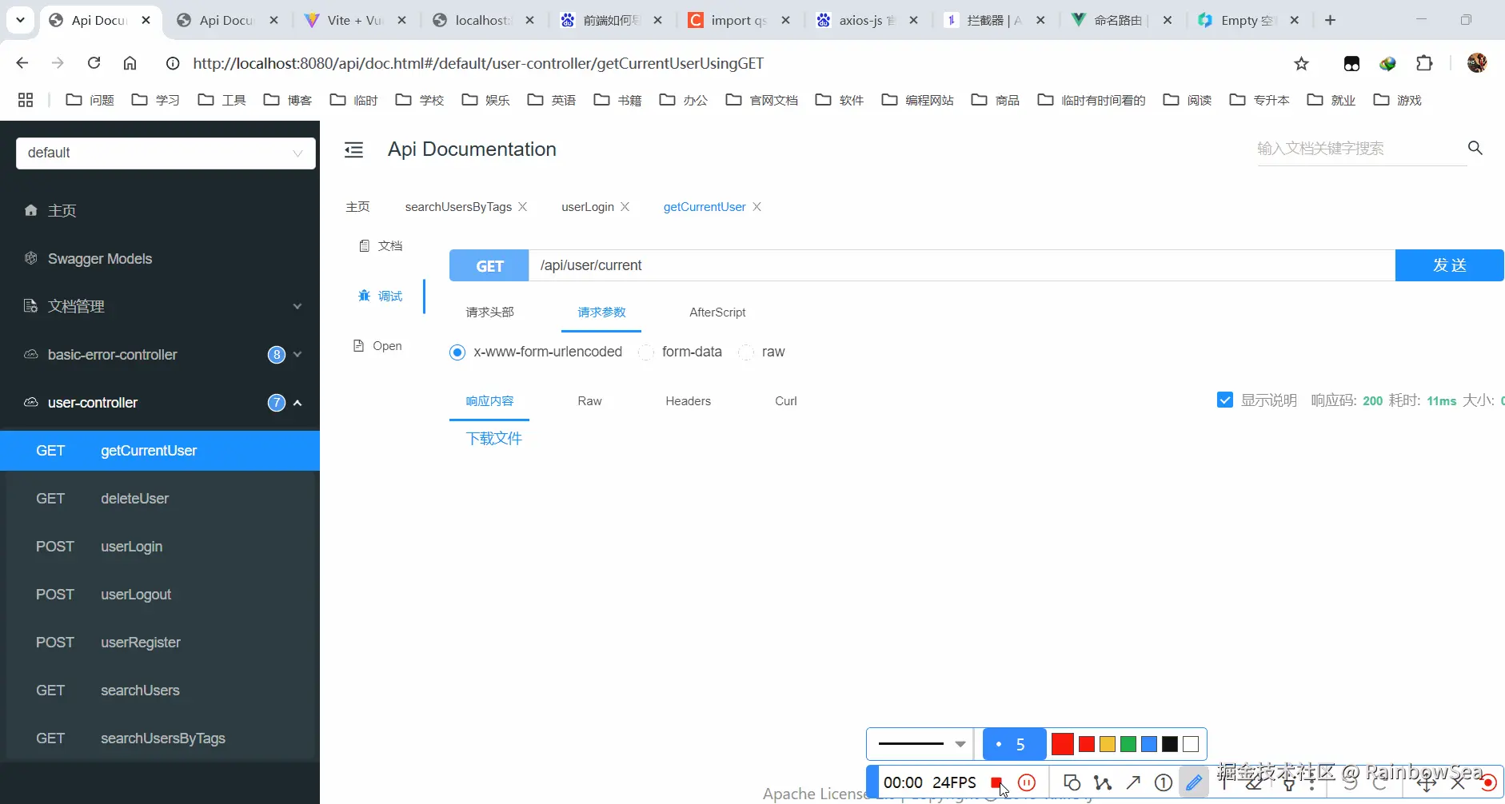Reload the current page
The height and width of the screenshot is (804, 1505).
point(94,63)
